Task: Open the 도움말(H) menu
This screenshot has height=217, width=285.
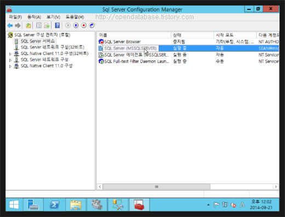Action: point(75,17)
